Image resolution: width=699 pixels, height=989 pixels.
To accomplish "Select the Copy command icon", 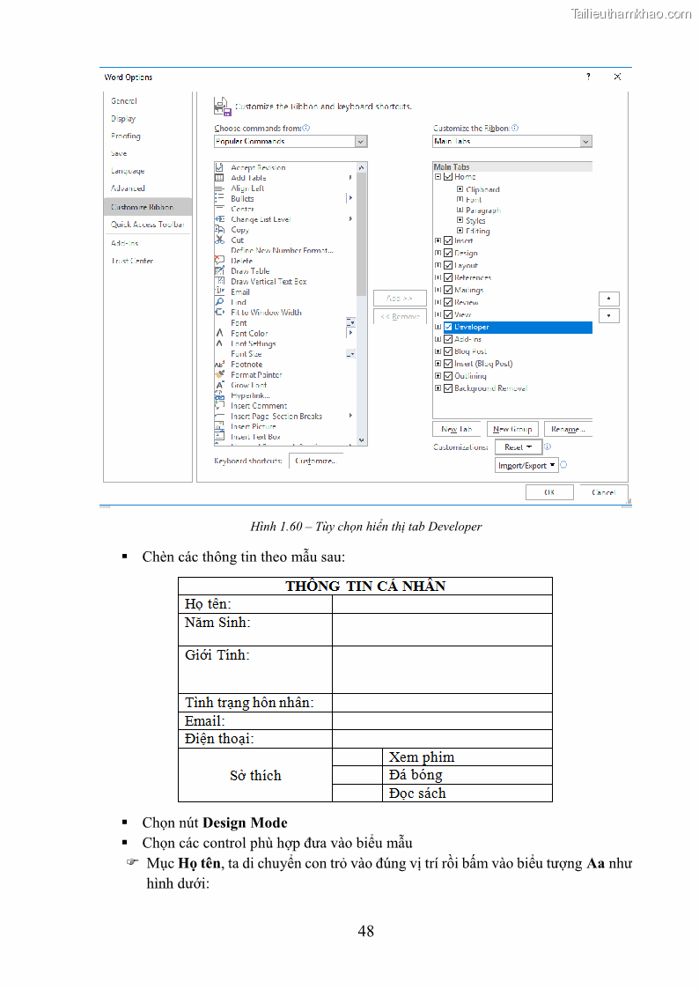I will (x=219, y=230).
